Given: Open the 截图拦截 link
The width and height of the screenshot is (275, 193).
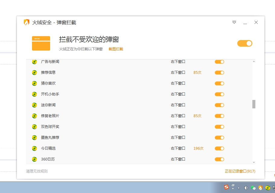Looking at the screenshot, I should (x=116, y=49).
